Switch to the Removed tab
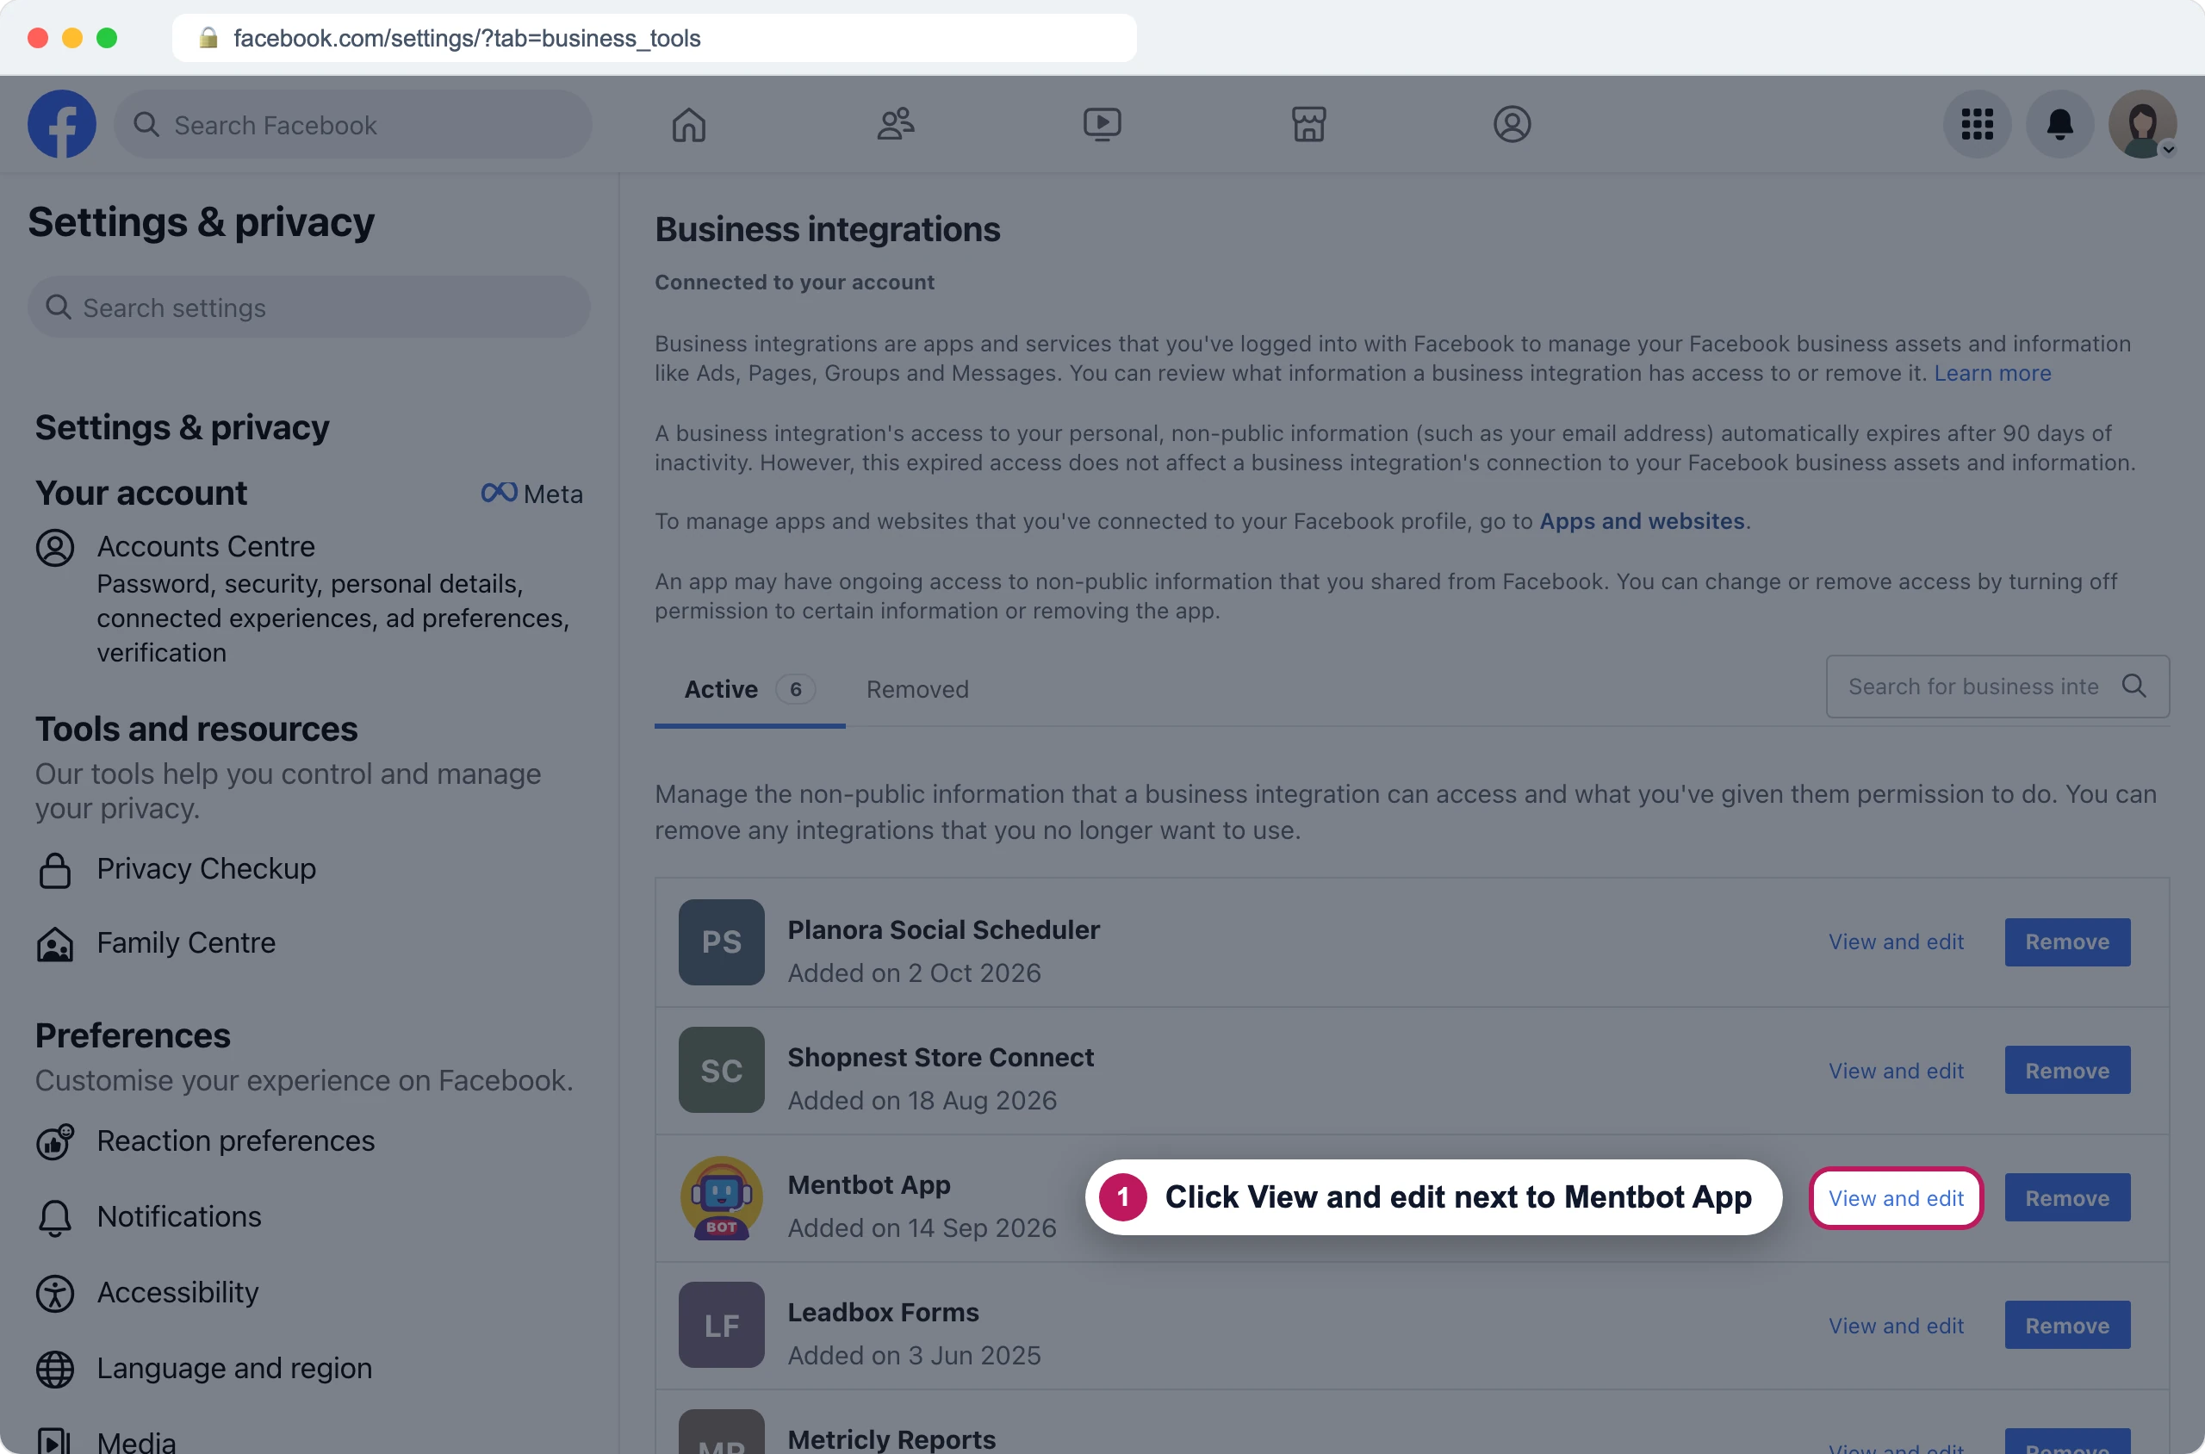This screenshot has height=1454, width=2205. pos(917,690)
